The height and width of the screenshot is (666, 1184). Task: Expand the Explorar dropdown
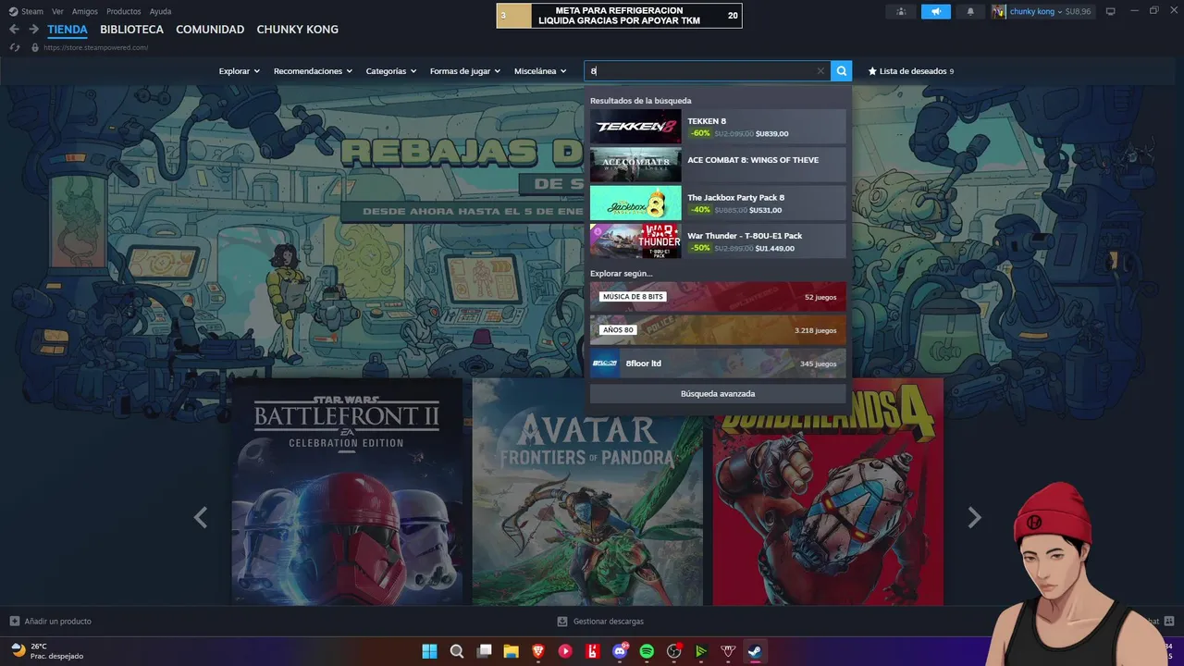tap(240, 71)
